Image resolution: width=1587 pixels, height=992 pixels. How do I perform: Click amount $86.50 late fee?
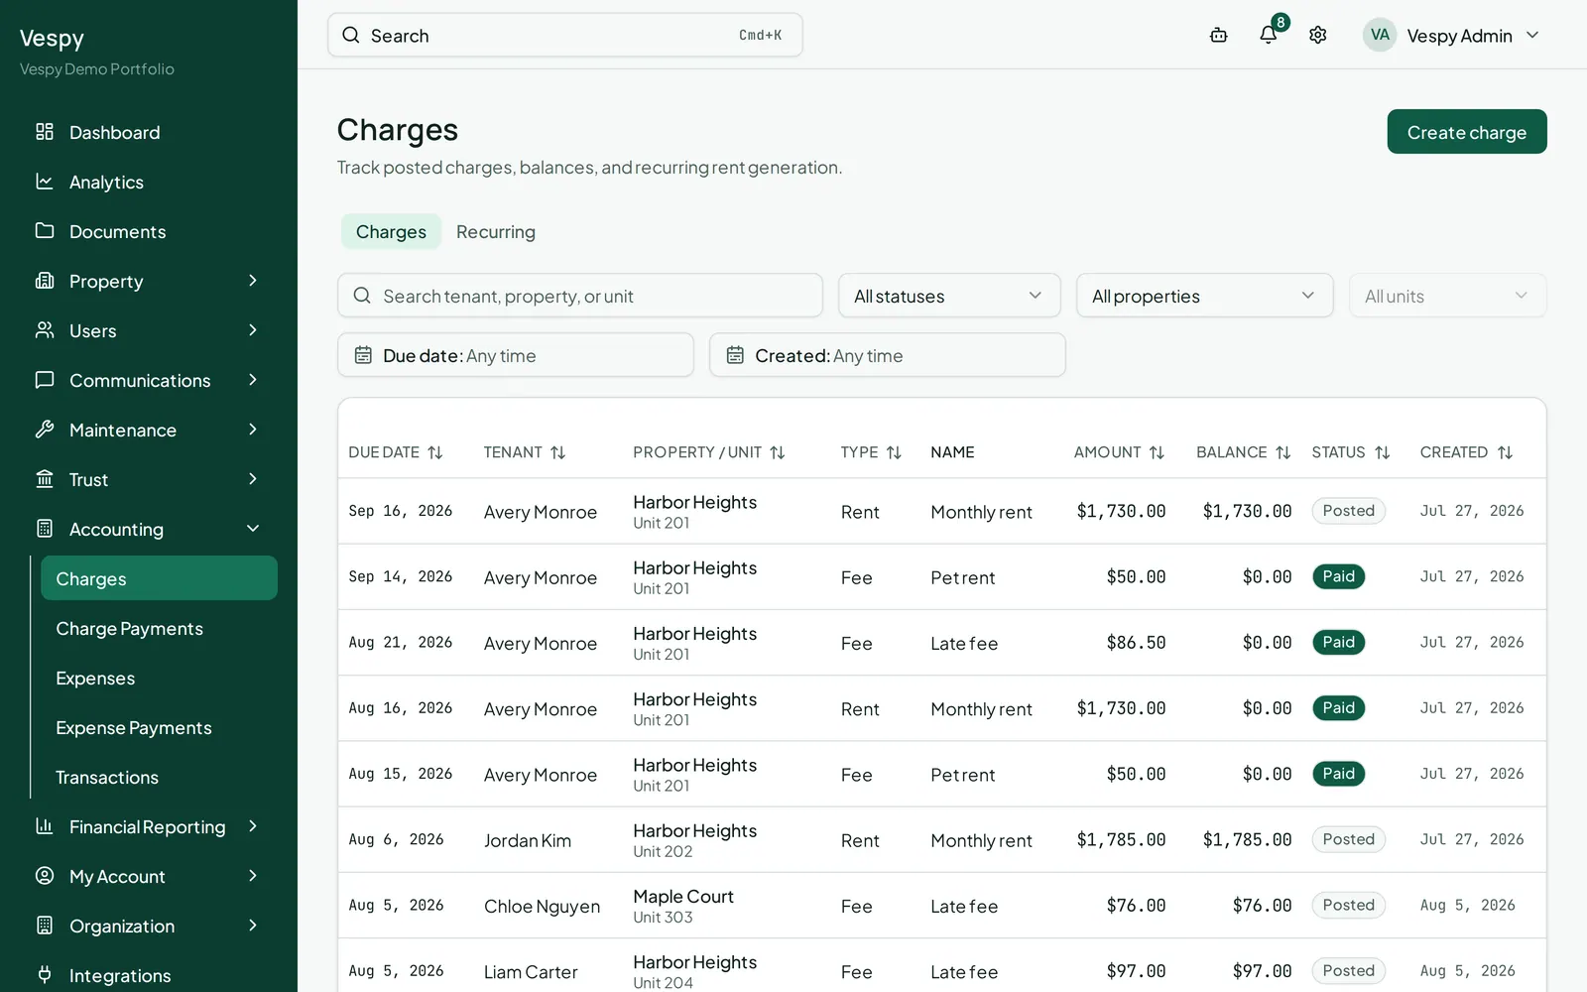tap(1136, 643)
